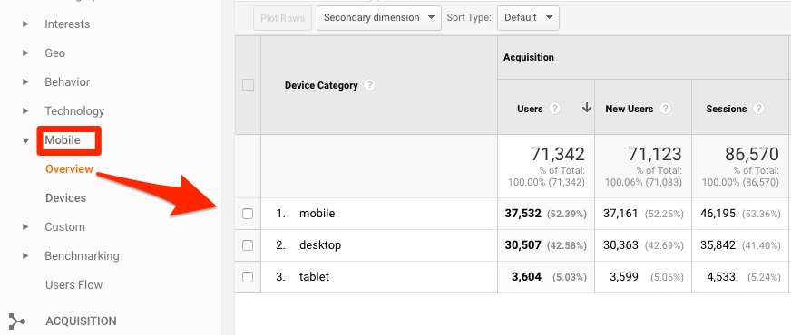The image size is (791, 335).
Task: Collapse the Mobile section arrow
Action: click(x=25, y=140)
